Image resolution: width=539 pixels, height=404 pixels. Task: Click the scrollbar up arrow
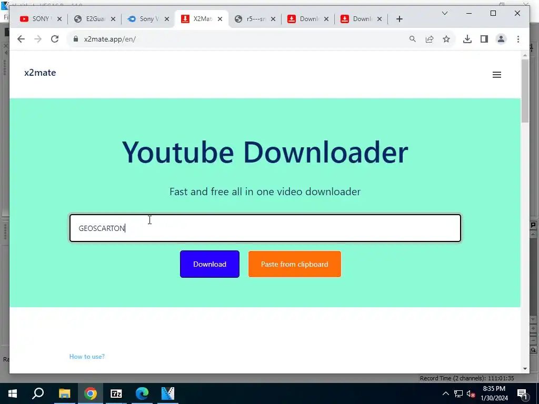(x=525, y=55)
